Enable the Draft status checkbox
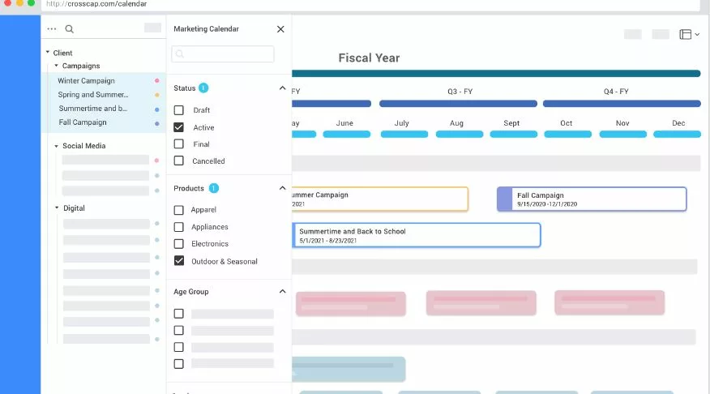Image resolution: width=710 pixels, height=394 pixels. (x=179, y=110)
